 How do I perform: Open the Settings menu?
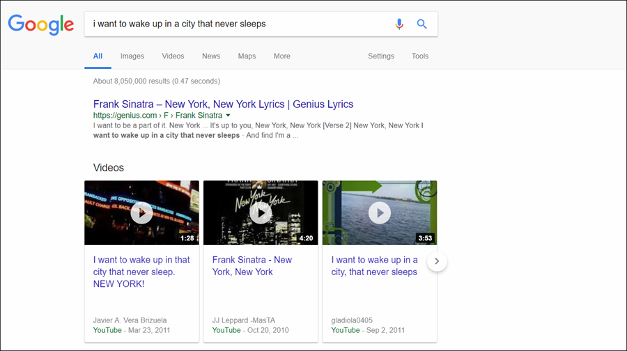[x=381, y=56]
